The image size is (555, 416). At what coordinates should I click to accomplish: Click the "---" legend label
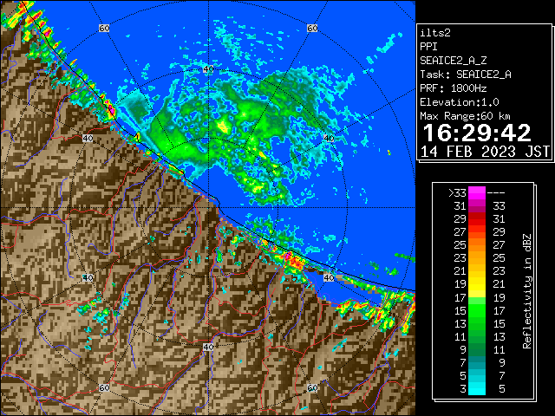tap(496, 193)
